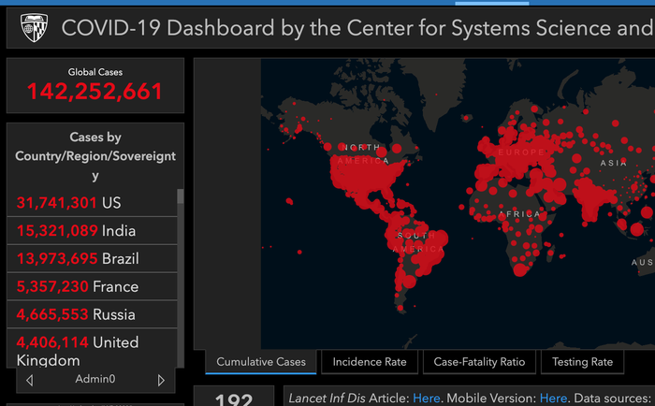Switch to the Cumulative Cases tab
655x406 pixels.
(261, 362)
